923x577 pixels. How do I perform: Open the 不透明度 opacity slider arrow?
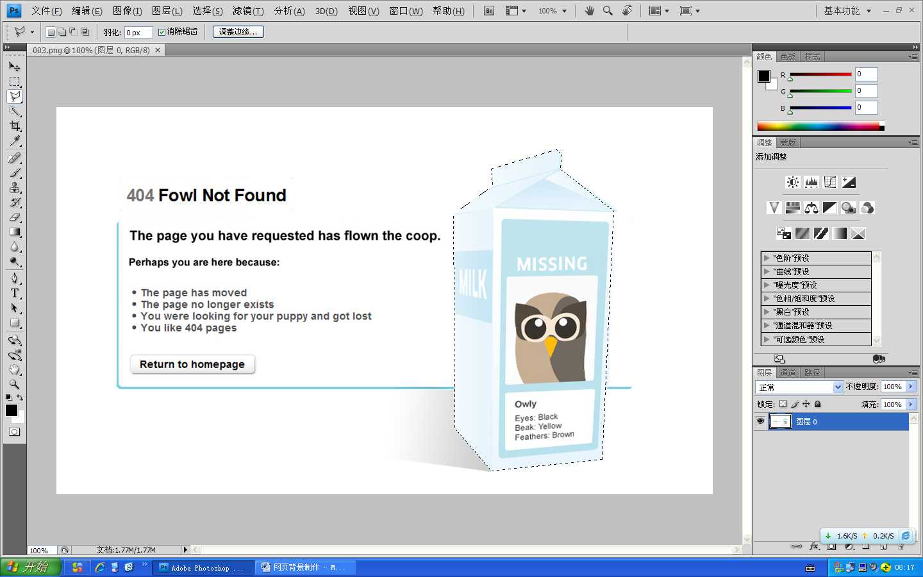(x=911, y=387)
